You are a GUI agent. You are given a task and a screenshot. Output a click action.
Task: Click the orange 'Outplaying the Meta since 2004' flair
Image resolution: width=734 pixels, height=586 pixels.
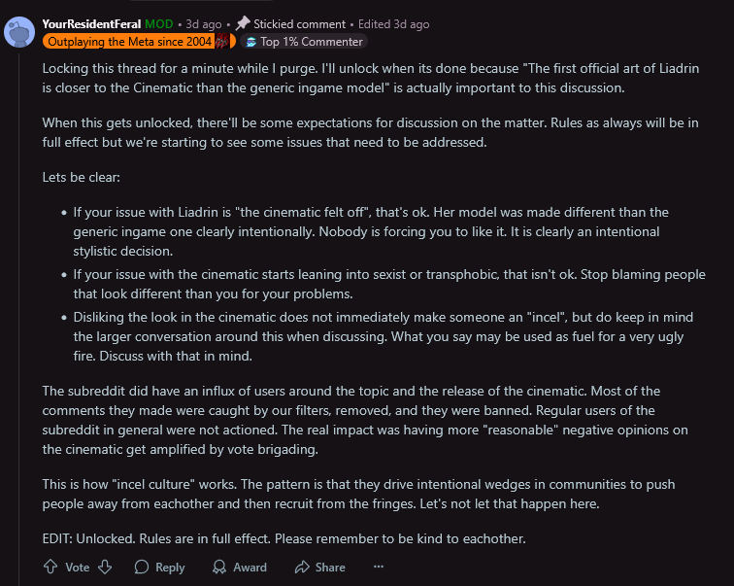click(x=139, y=41)
